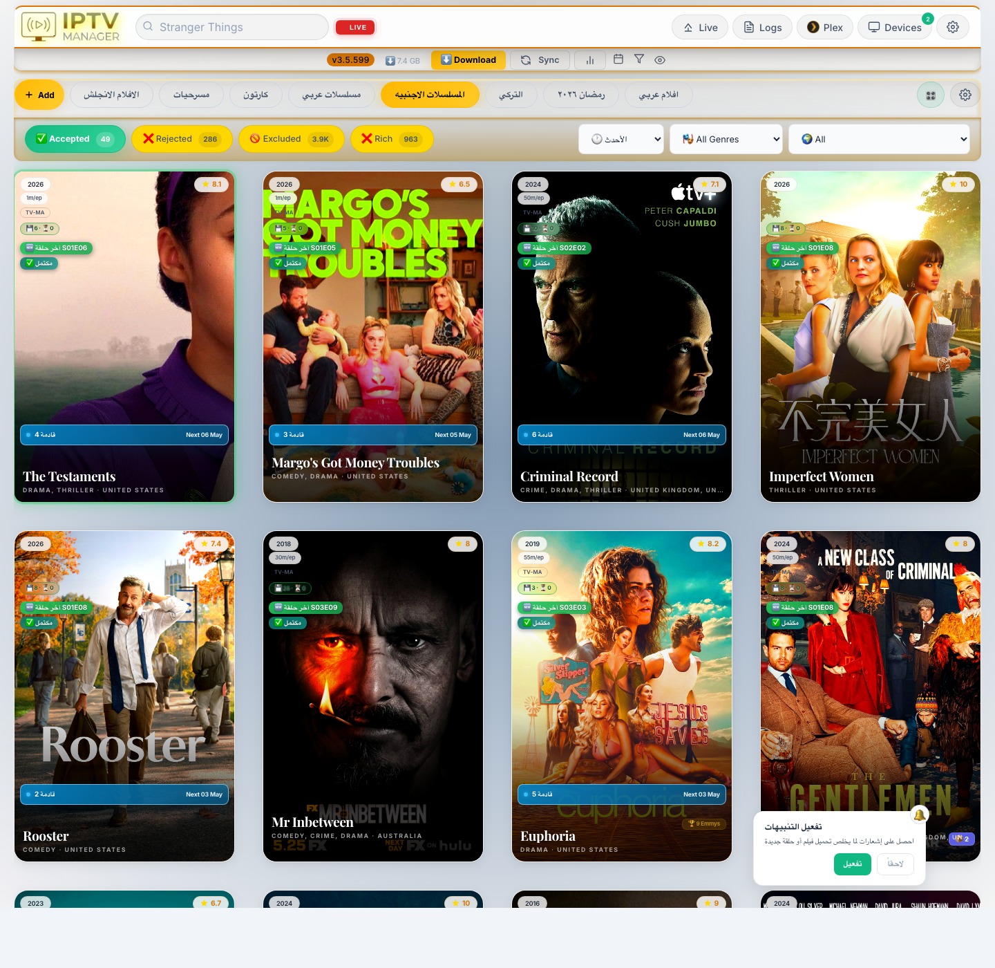Open the statistics bar chart icon
Image resolution: width=995 pixels, height=968 pixels.
coord(590,60)
